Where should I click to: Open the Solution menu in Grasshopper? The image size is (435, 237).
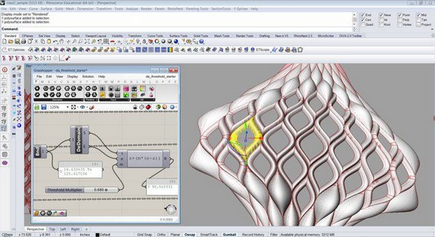(88, 77)
